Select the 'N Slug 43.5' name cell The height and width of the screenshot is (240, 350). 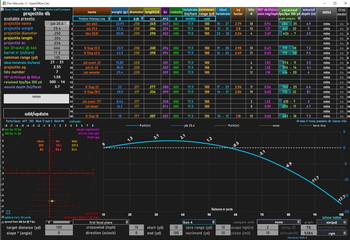tap(92, 53)
